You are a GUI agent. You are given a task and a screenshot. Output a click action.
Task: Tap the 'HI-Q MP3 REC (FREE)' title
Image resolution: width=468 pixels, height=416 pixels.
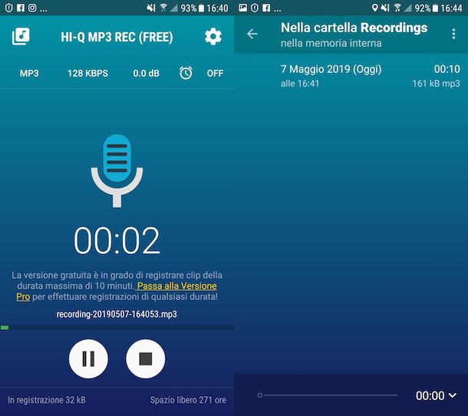117,37
